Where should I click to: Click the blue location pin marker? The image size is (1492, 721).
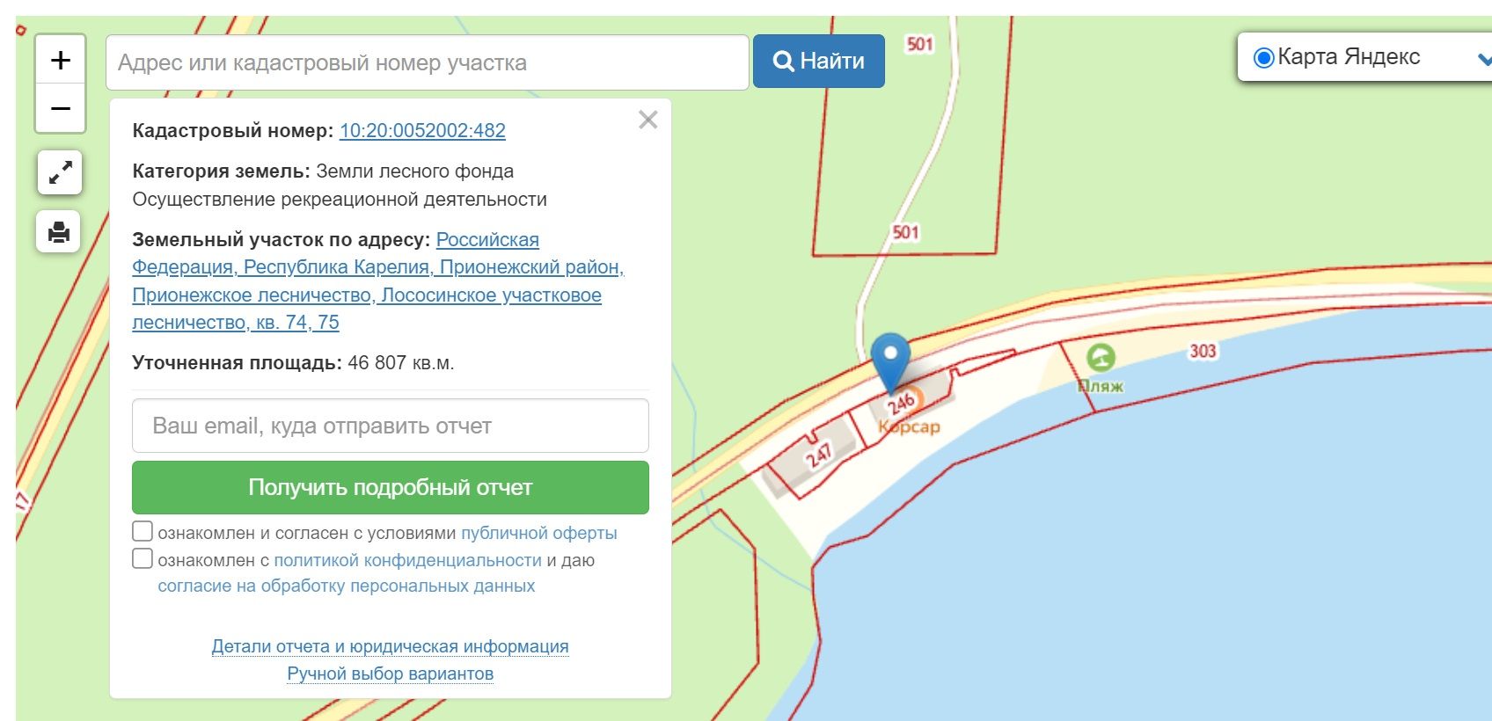coord(890,356)
